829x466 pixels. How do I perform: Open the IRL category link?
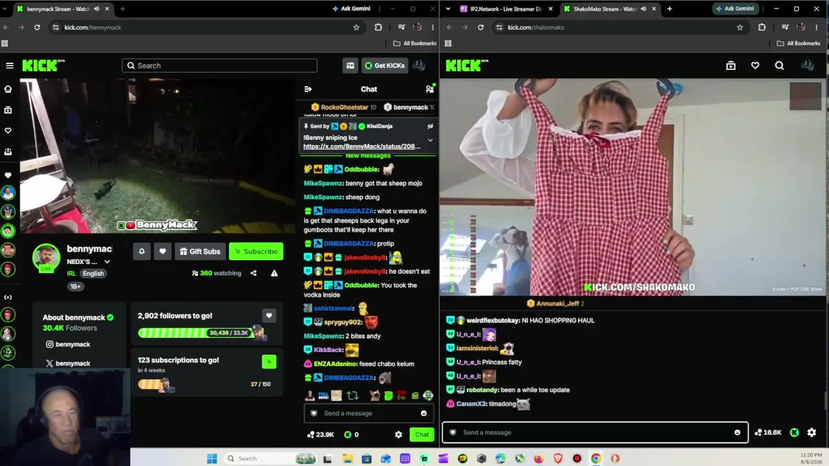[71, 273]
